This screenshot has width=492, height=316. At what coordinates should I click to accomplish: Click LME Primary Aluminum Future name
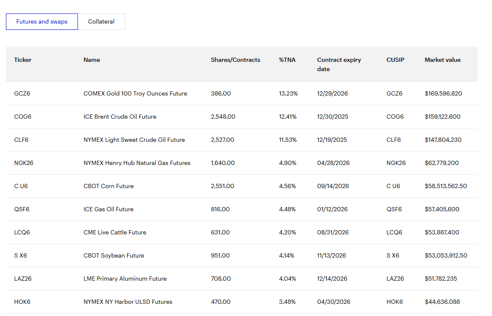[125, 279]
